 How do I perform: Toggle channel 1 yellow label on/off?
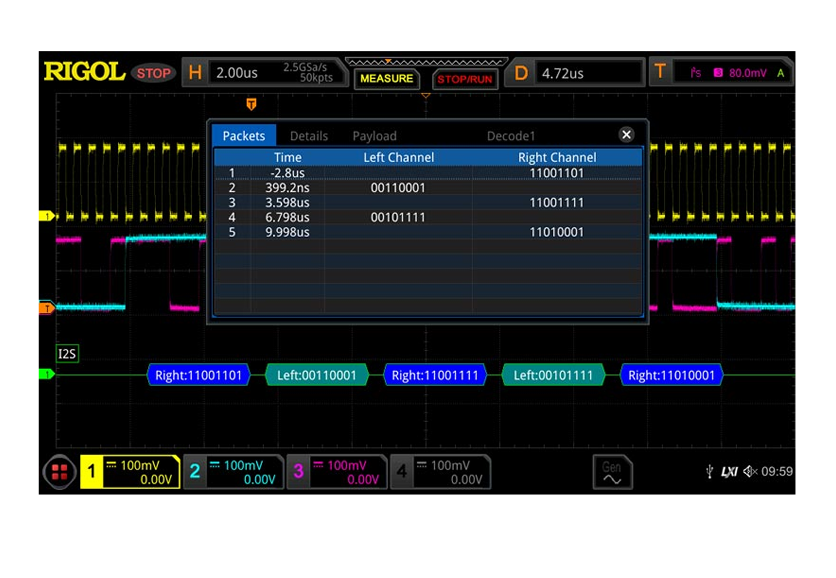pyautogui.click(x=91, y=471)
